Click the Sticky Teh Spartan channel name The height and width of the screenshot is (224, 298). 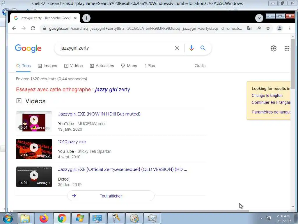pos(95,151)
